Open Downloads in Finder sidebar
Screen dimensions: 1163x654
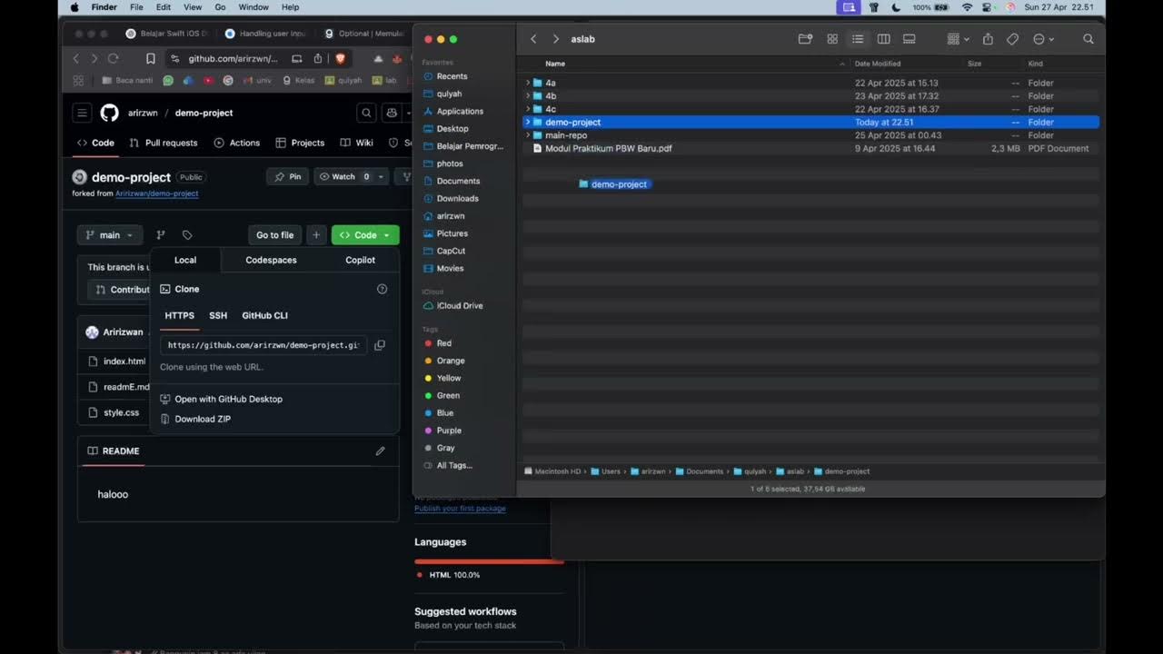[457, 198]
